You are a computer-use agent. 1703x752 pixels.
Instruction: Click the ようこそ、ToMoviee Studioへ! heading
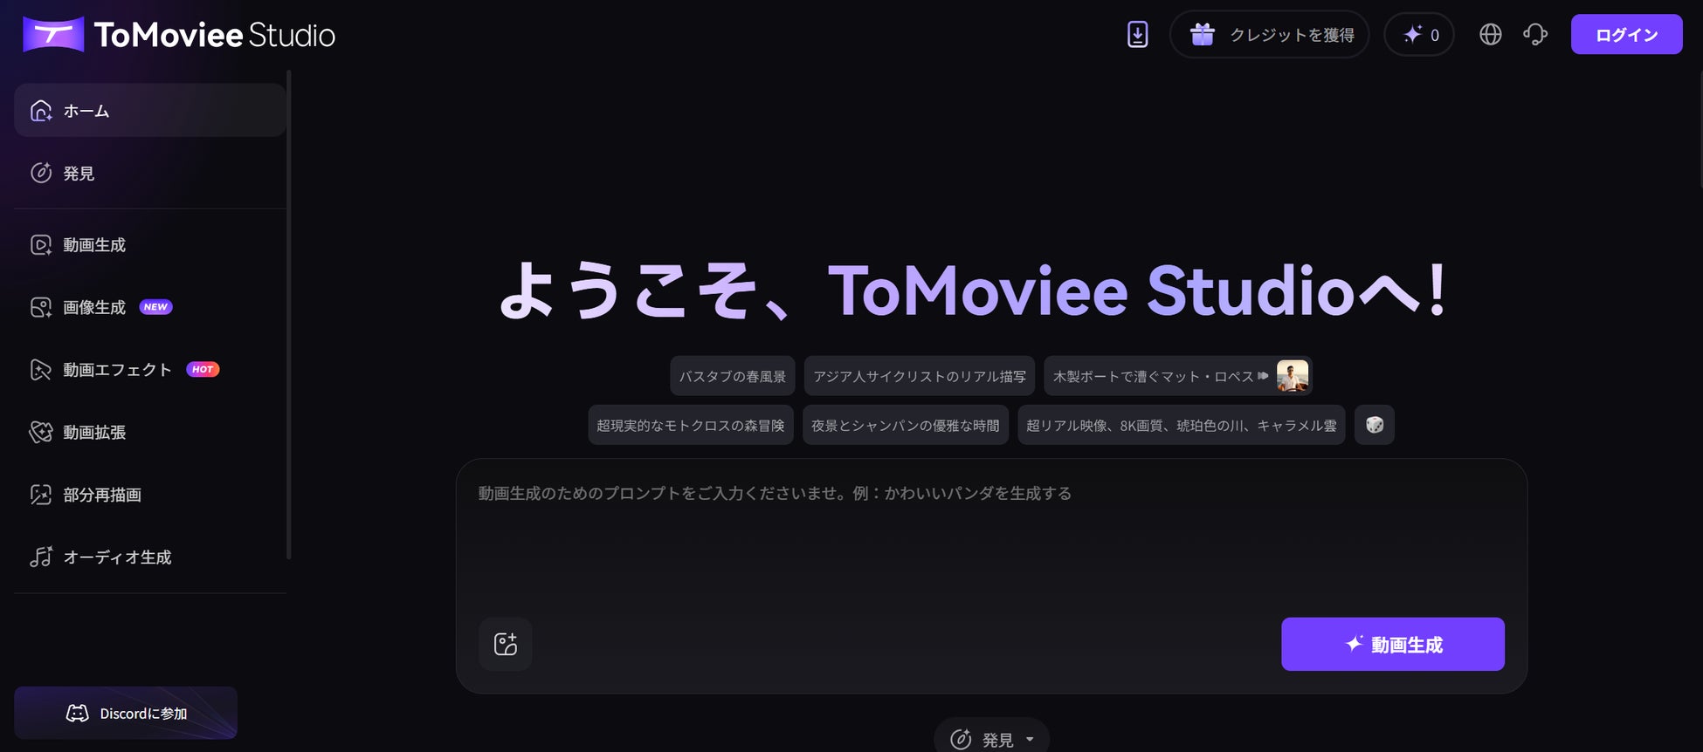point(972,291)
